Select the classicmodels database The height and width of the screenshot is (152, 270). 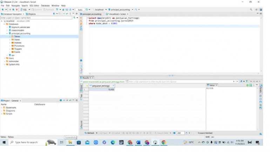[x=18, y=30]
